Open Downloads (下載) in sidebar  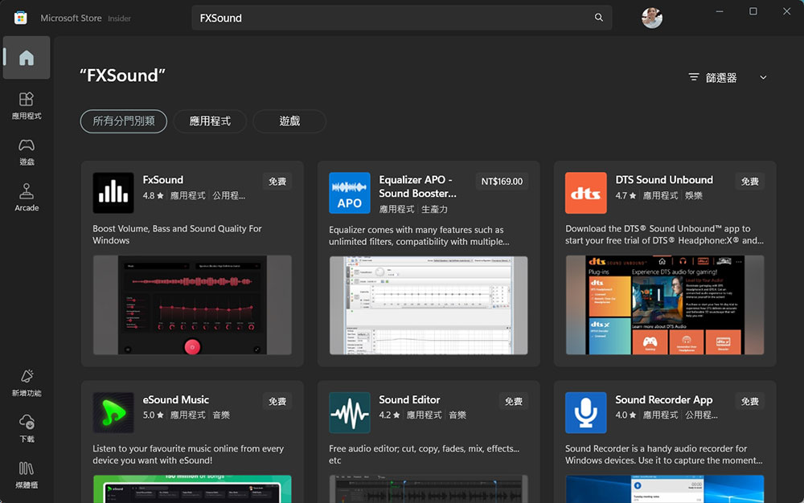point(27,427)
